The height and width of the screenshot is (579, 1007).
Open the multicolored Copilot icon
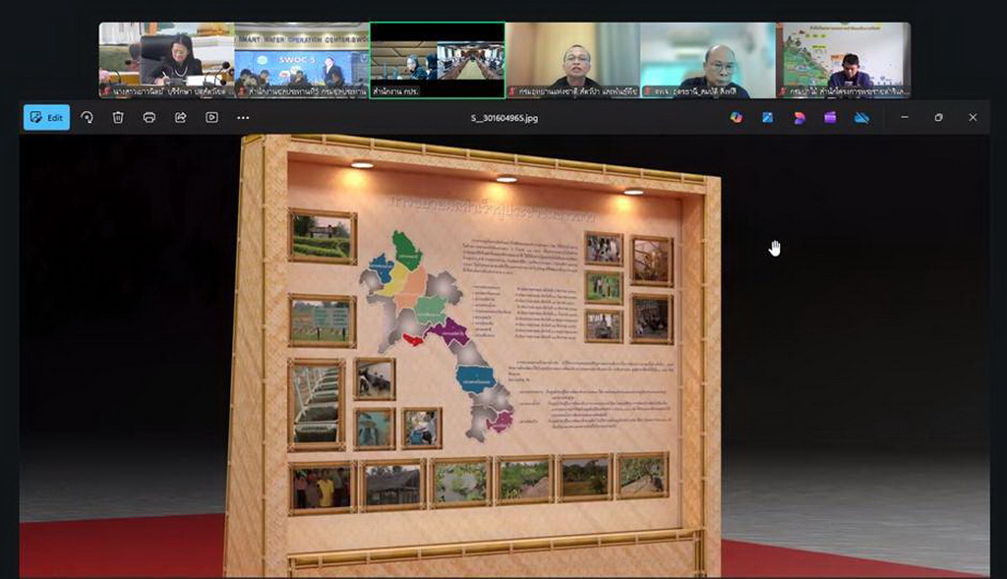click(736, 117)
